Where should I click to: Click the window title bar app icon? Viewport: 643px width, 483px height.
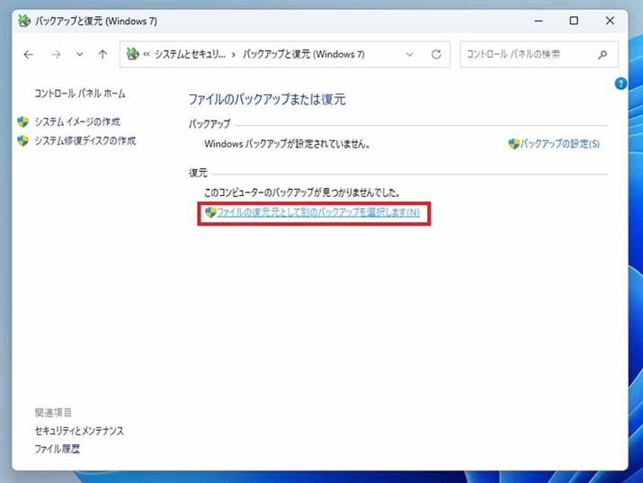coord(24,21)
